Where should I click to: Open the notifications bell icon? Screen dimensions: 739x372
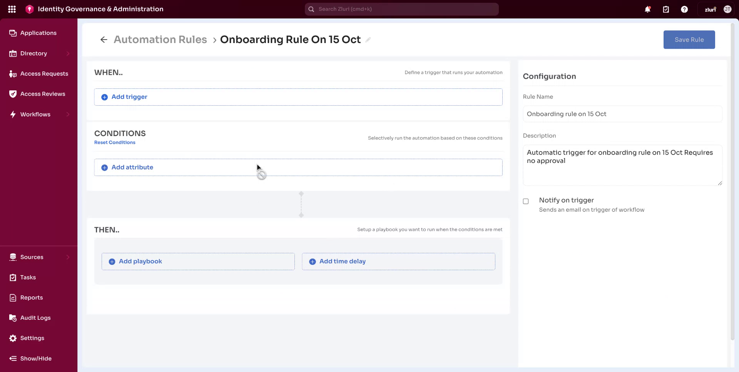click(647, 9)
